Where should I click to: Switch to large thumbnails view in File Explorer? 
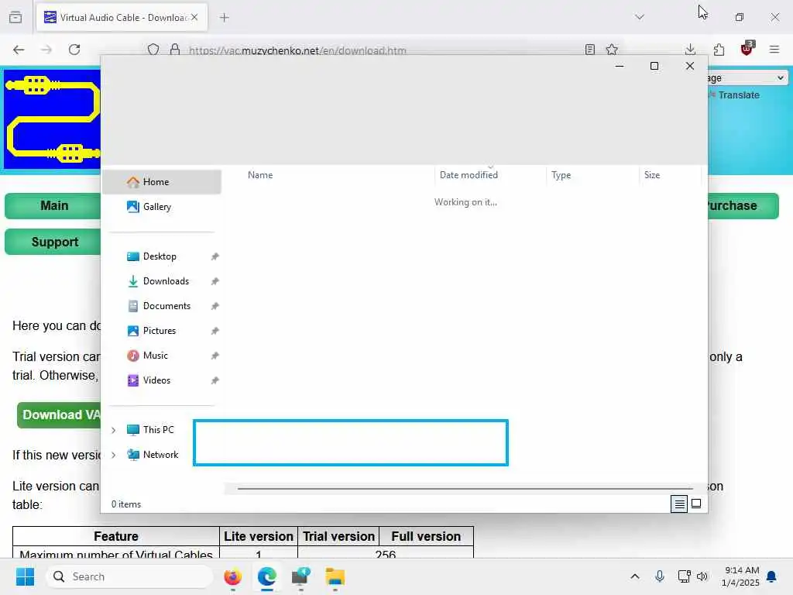tap(696, 504)
